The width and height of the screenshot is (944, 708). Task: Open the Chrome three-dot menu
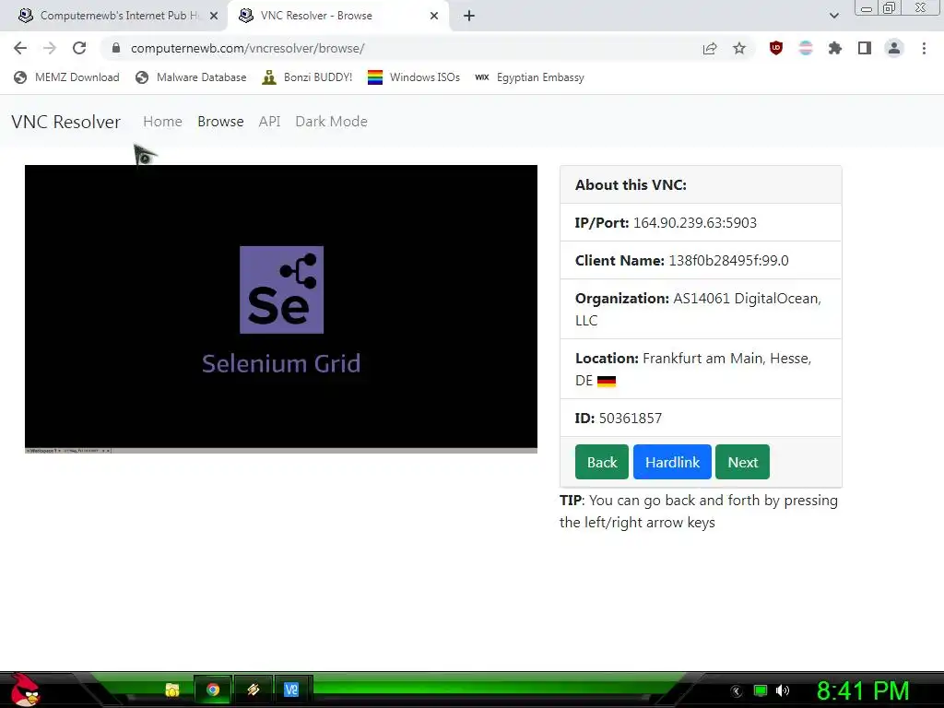pos(924,48)
